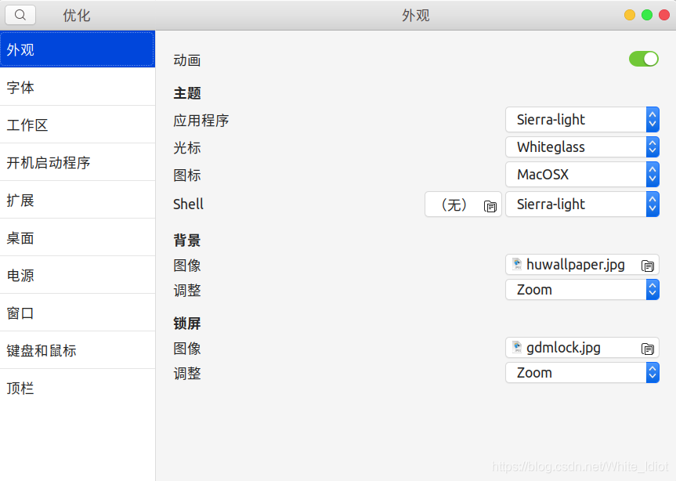
Task: Click the file browse icon next to (无)
Action: 490,207
